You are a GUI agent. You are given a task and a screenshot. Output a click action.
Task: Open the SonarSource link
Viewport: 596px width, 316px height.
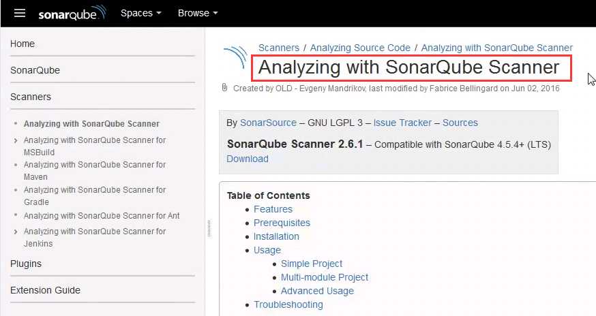(269, 123)
